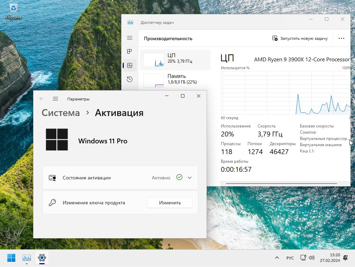Click the 'Производительность' page heading
355x267 pixels.
pyautogui.click(x=168, y=39)
